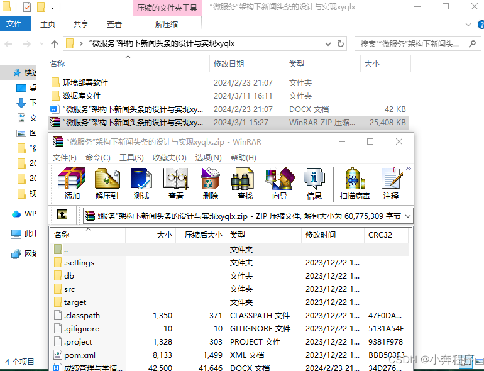Viewport: 484px width, 371px height.
Task: Open the 命令(C) menu in WinRAR
Action: [x=98, y=158]
